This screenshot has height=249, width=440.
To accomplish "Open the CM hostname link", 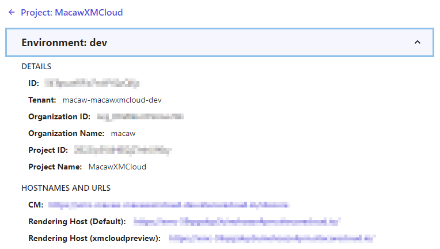I will 168,205.
